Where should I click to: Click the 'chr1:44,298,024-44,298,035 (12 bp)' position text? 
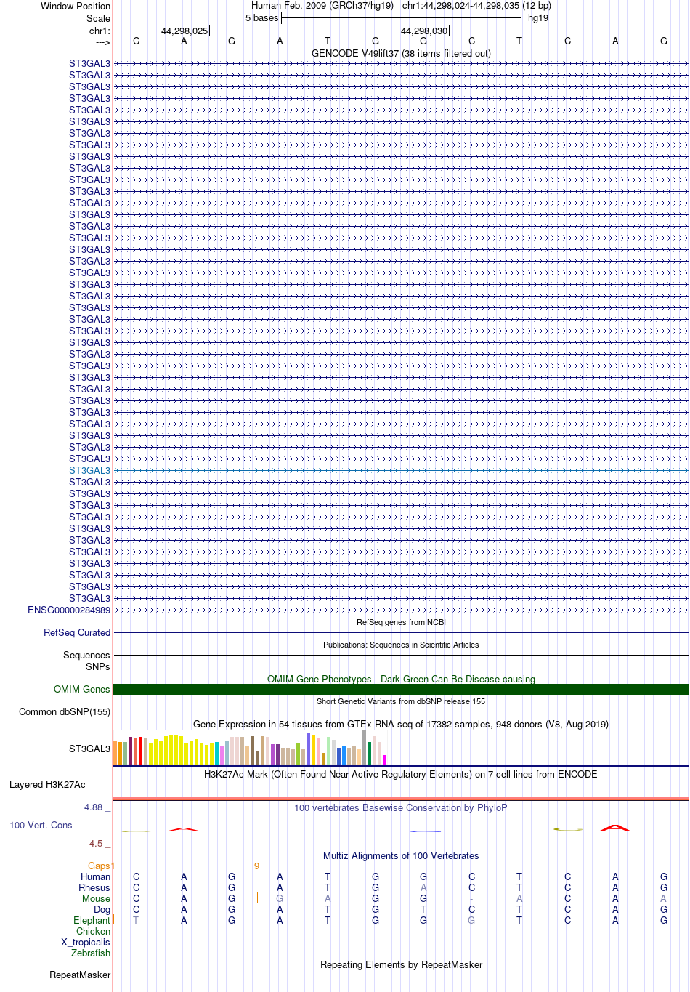(476, 6)
